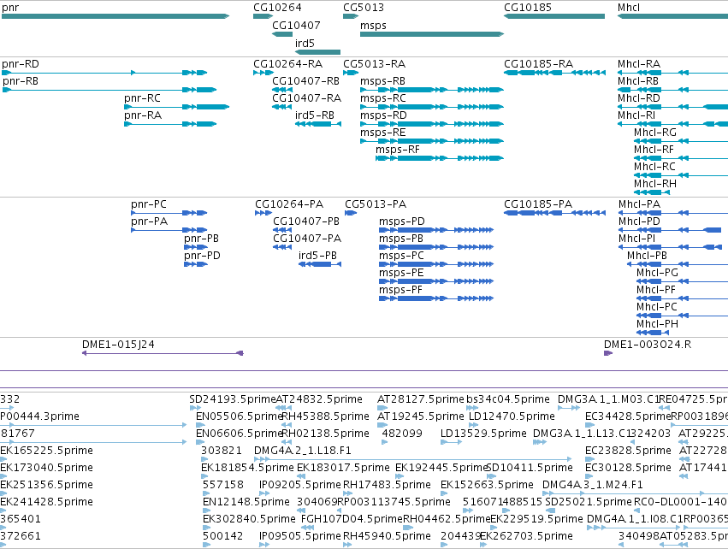Image resolution: width=728 pixels, height=549 pixels.
Task: Click the pnr-PC protein label
Action: tap(149, 204)
